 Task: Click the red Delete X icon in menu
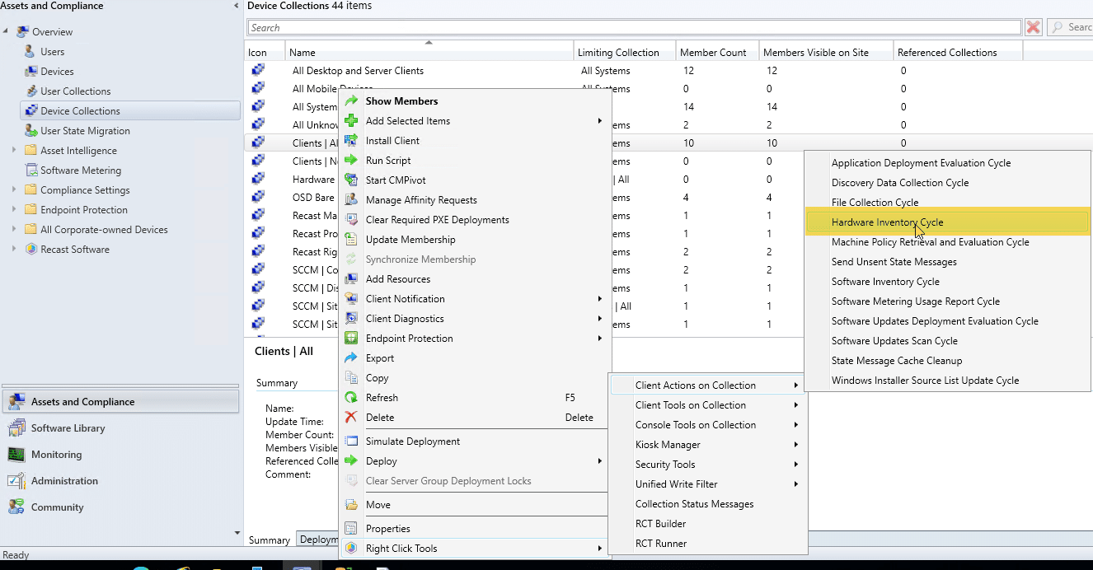351,418
